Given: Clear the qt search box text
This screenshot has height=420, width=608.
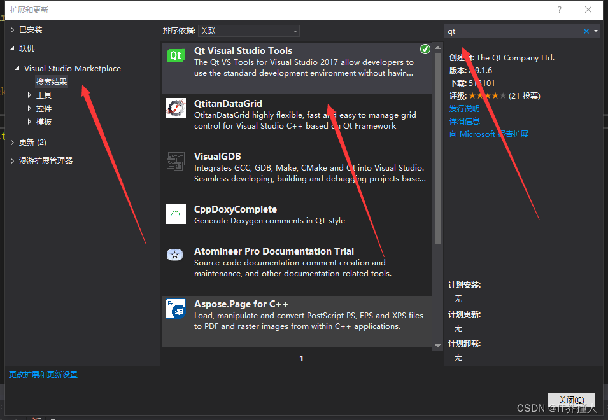Looking at the screenshot, I should (586, 31).
